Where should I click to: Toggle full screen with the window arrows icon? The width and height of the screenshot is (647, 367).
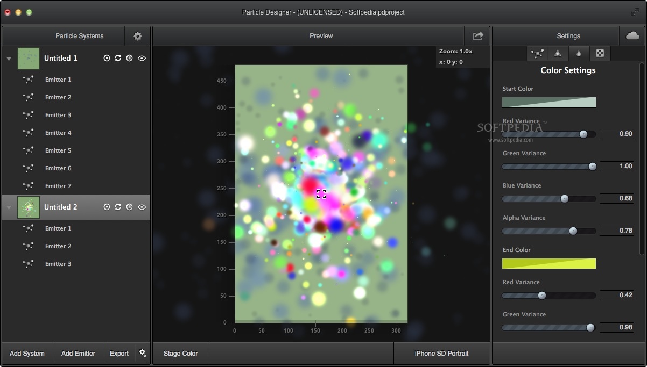635,12
